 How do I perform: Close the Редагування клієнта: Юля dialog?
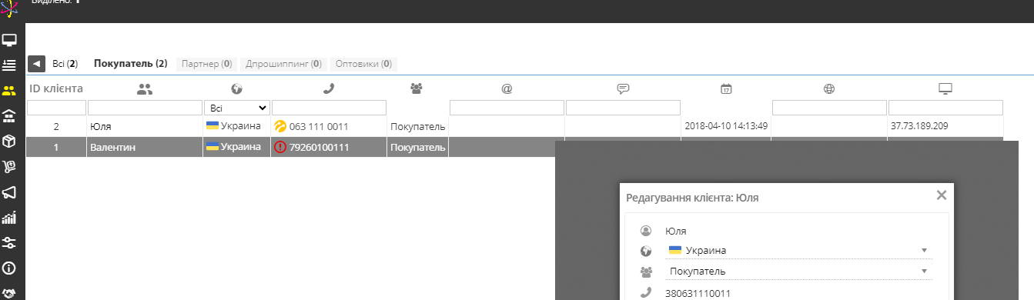pyautogui.click(x=941, y=195)
